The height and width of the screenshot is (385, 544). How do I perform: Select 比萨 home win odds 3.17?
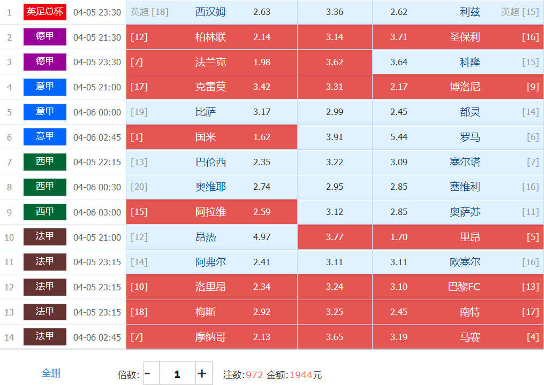tap(211, 112)
